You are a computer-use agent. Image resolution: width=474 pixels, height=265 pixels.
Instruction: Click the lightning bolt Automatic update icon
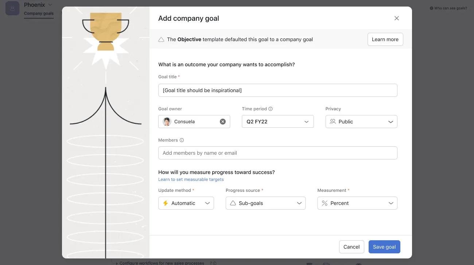click(x=166, y=203)
